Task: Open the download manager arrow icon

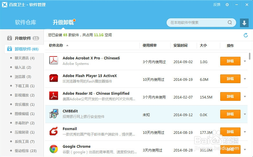Action: click(x=244, y=23)
